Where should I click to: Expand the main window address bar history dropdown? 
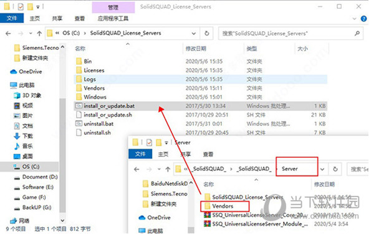pos(194,34)
